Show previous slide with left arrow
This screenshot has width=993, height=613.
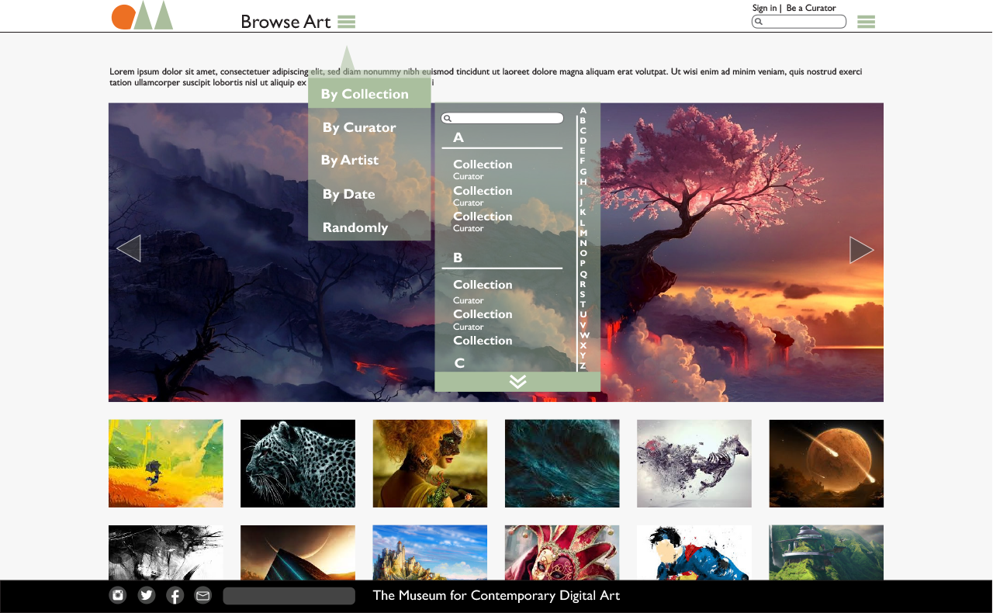128,248
